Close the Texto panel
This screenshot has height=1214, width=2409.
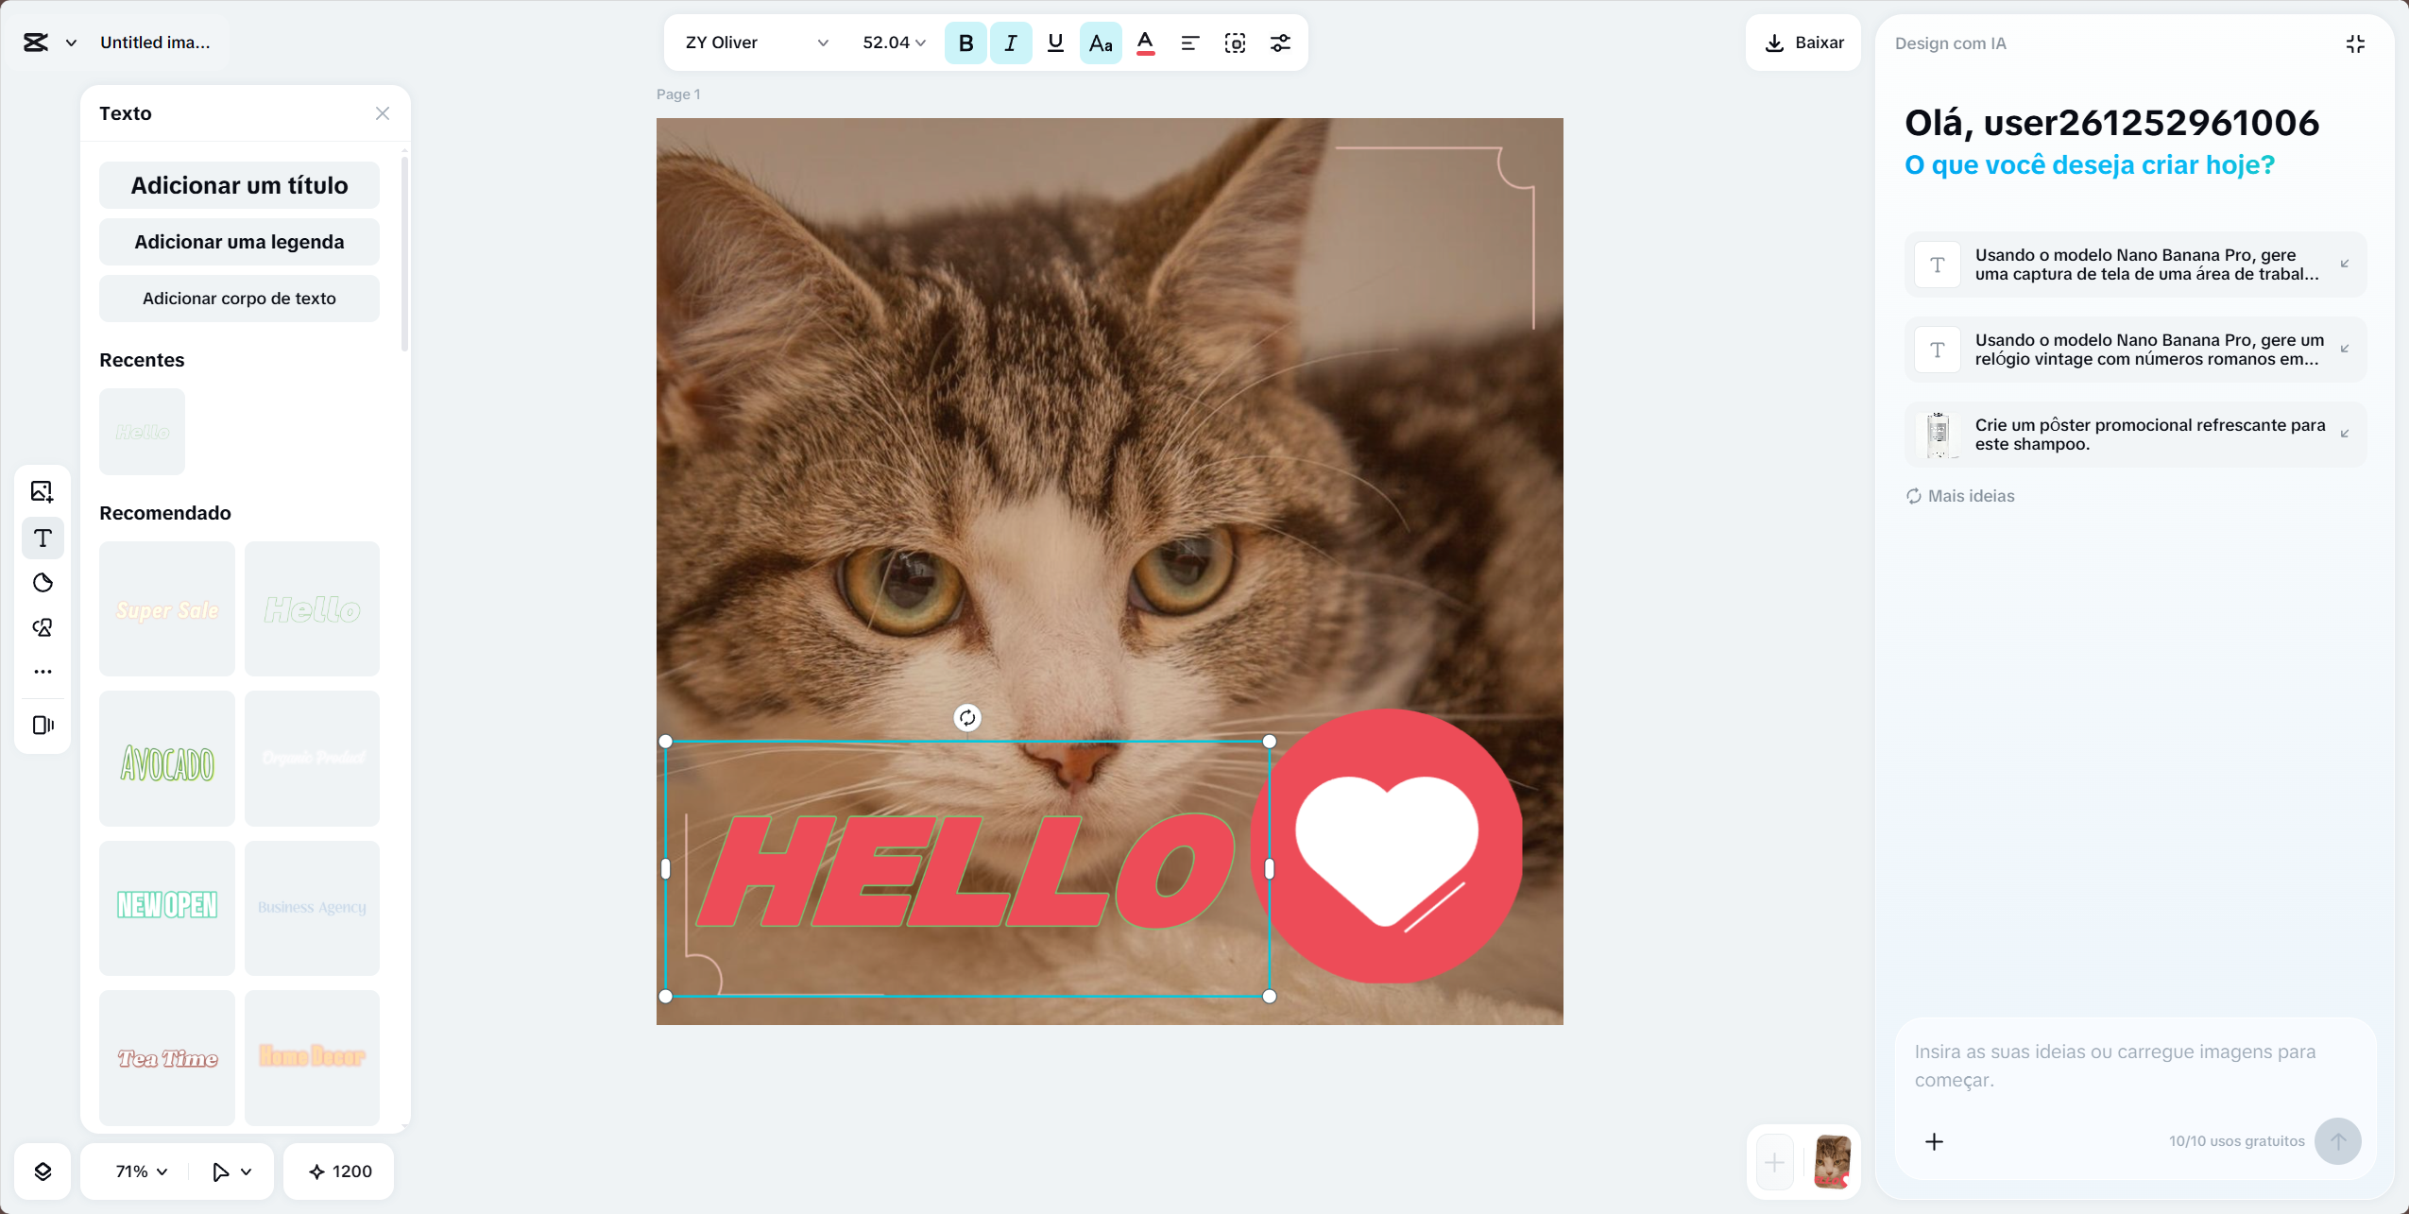click(x=383, y=112)
